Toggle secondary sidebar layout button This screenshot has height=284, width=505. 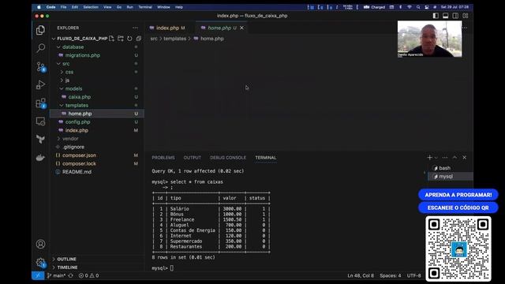point(455,16)
